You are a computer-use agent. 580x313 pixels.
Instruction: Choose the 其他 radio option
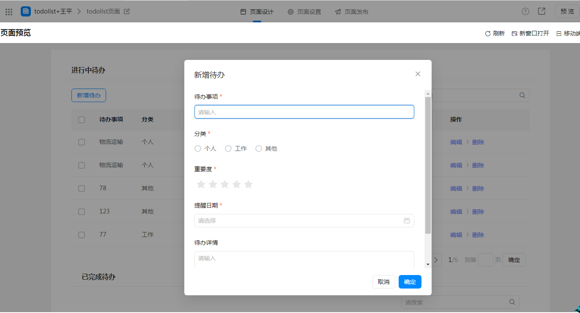coord(259,148)
